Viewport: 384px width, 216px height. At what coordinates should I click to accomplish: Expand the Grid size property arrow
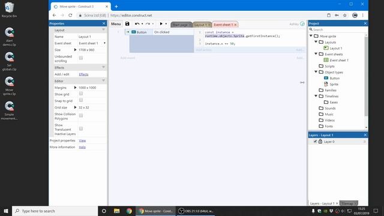(x=75, y=107)
